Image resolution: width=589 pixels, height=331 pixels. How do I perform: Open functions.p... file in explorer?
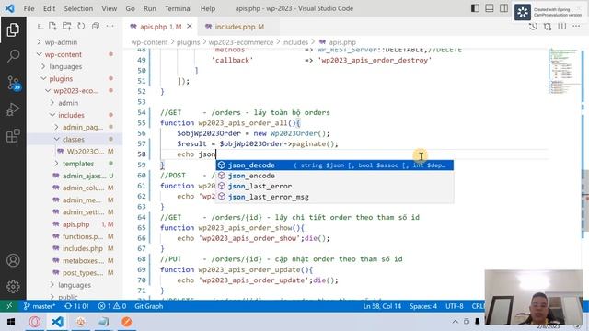pos(83,236)
